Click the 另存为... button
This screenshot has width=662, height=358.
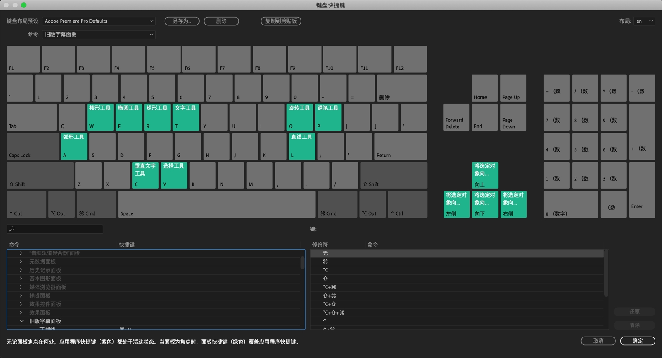[x=182, y=21]
